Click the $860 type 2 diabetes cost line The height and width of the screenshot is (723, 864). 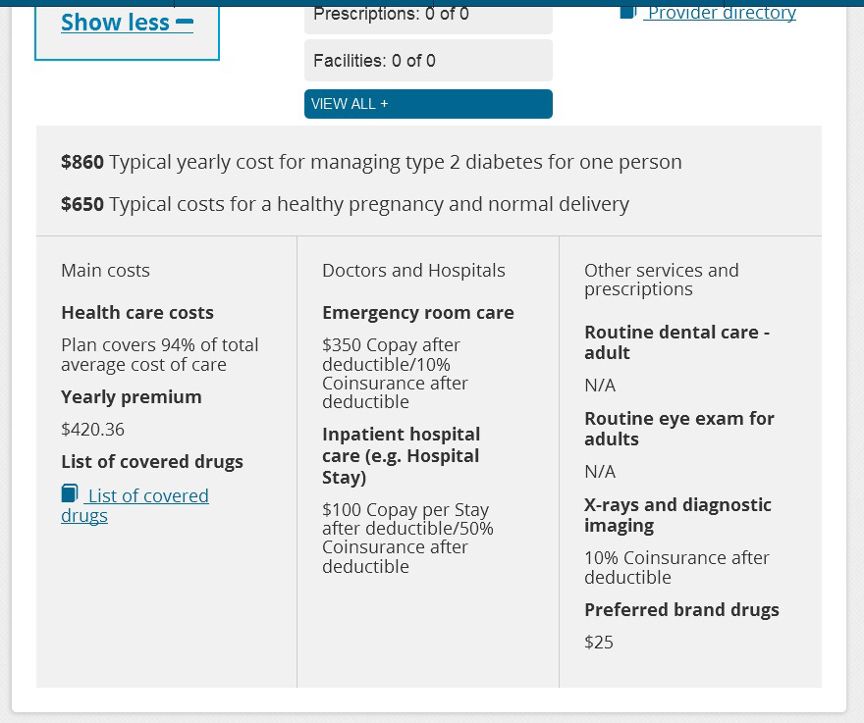pyautogui.click(x=371, y=162)
